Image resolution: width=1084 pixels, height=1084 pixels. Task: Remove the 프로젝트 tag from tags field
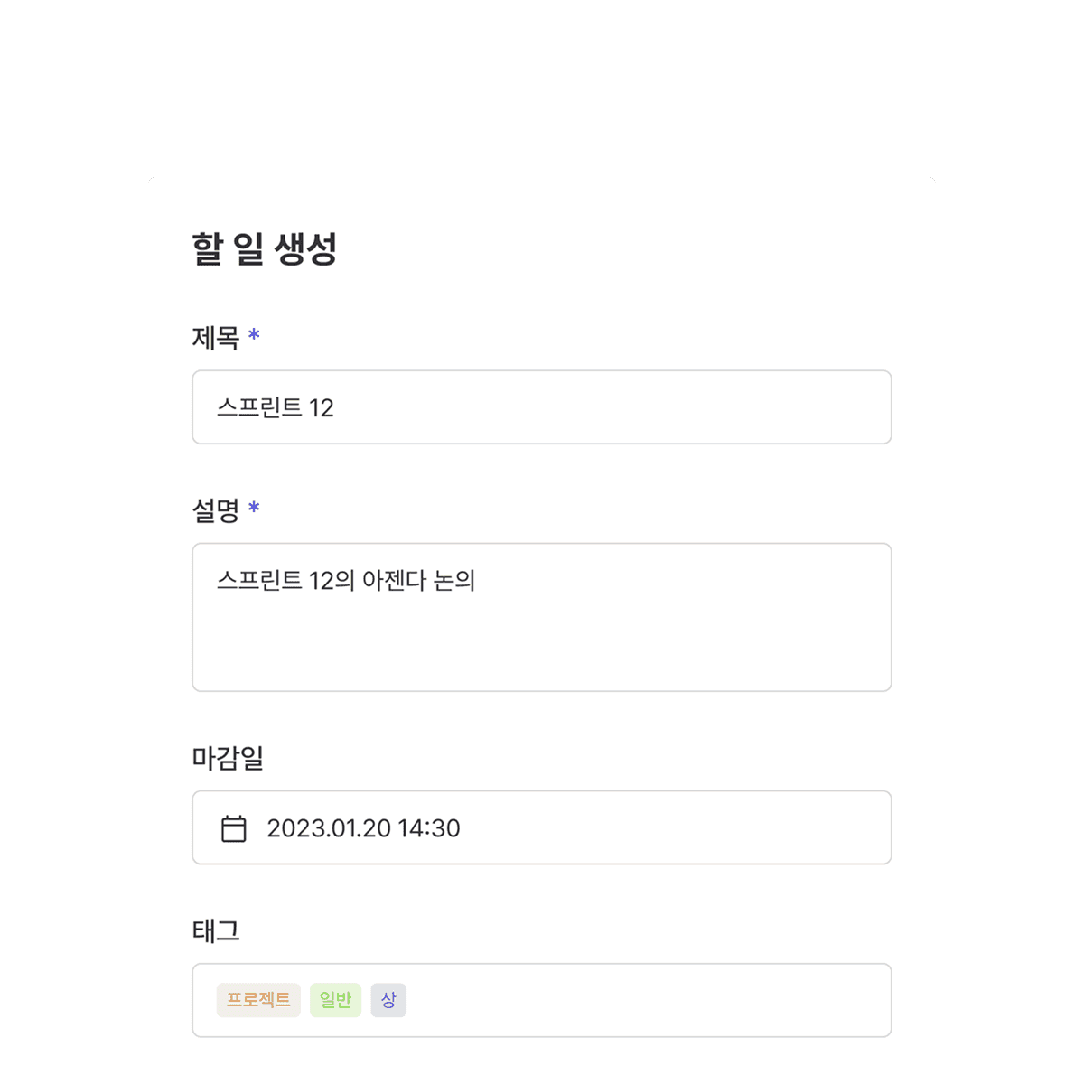257,1000
